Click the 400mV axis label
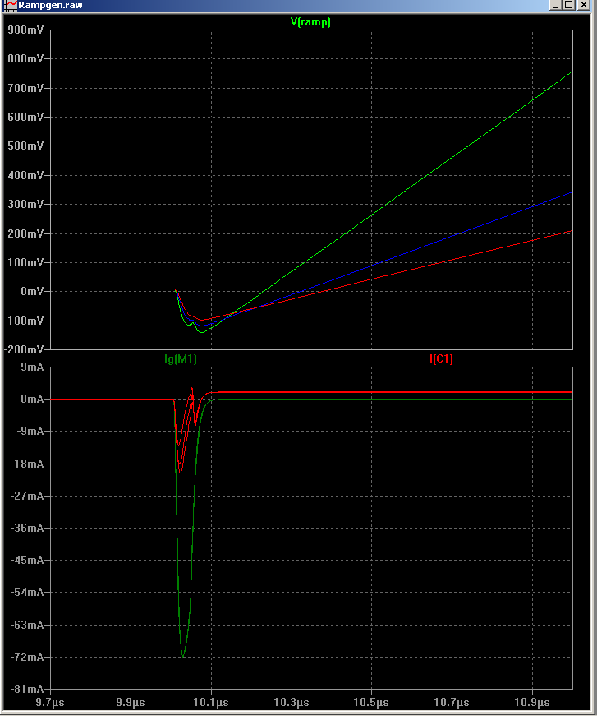597x716 pixels. (25, 175)
